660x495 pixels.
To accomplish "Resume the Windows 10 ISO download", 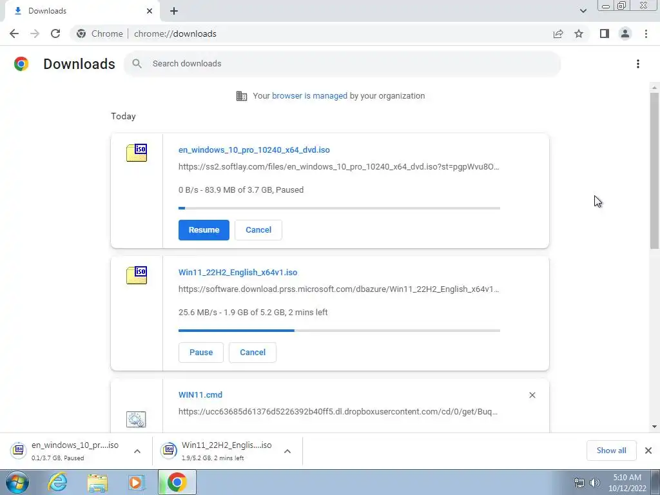I will 204,230.
